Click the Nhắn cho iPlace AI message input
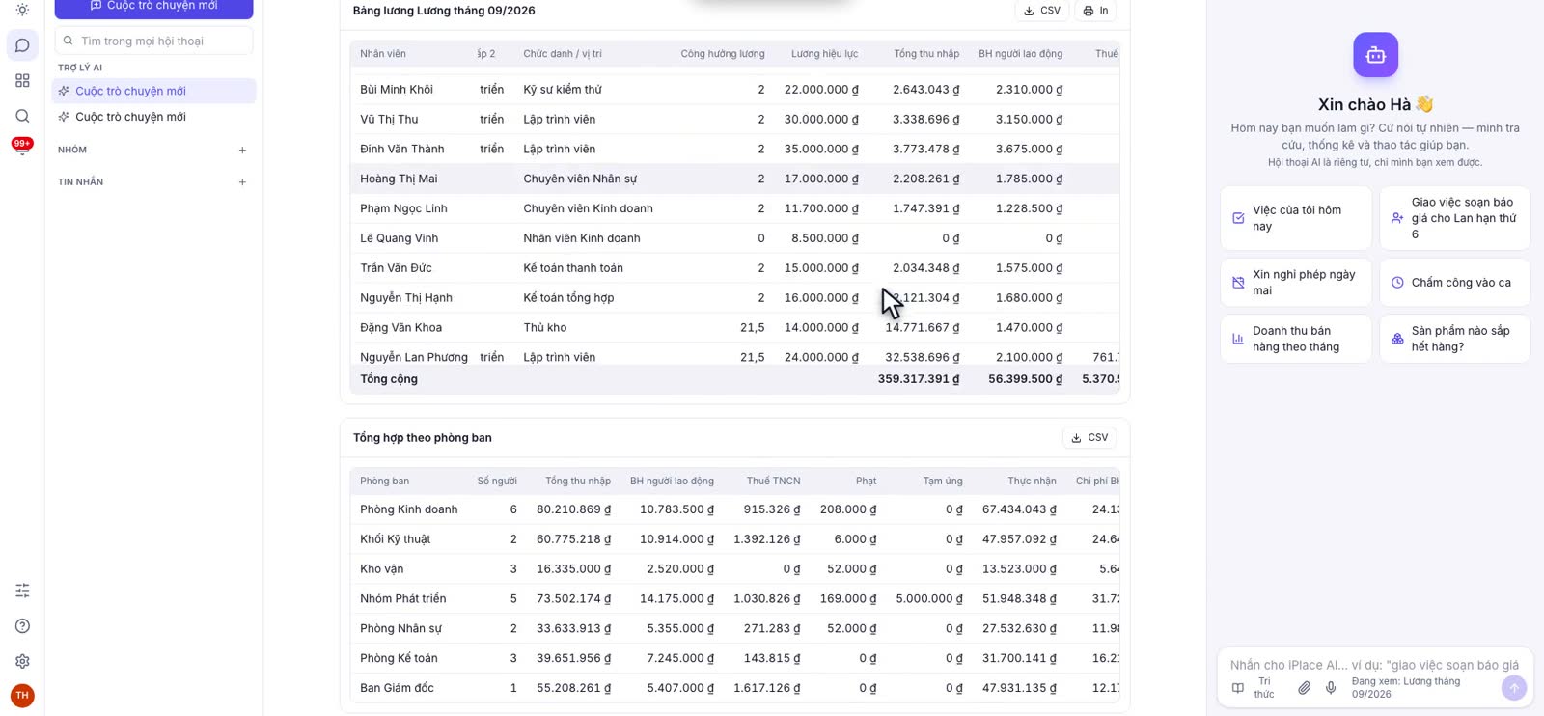This screenshot has height=716, width=1544. [x=1374, y=665]
